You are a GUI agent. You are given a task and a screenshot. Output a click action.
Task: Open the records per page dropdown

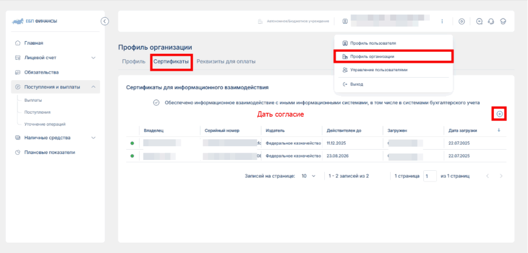(x=308, y=176)
